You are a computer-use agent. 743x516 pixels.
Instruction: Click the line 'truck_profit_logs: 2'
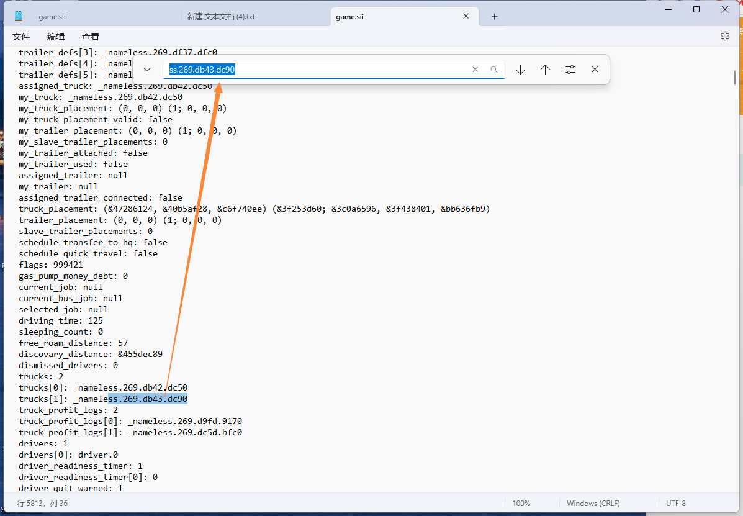pyautogui.click(x=68, y=410)
